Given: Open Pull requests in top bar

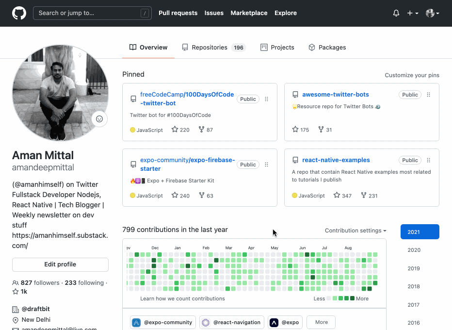Looking at the screenshot, I should 178,13.
